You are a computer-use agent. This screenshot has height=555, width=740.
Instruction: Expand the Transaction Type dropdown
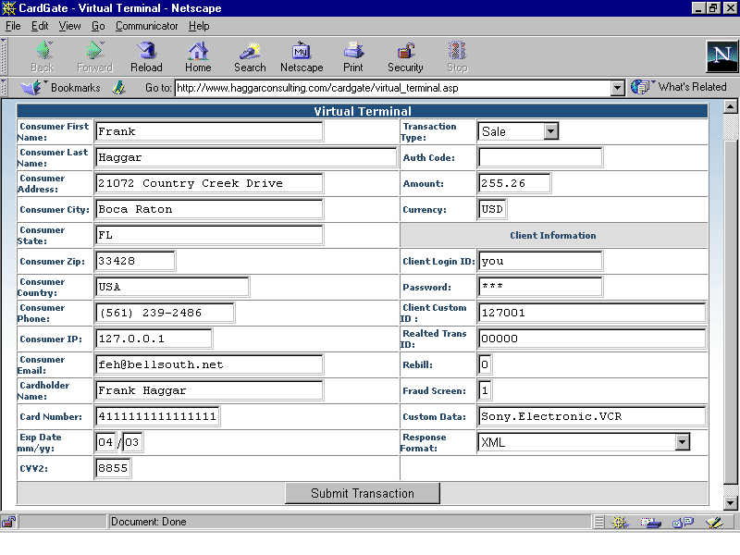551,131
